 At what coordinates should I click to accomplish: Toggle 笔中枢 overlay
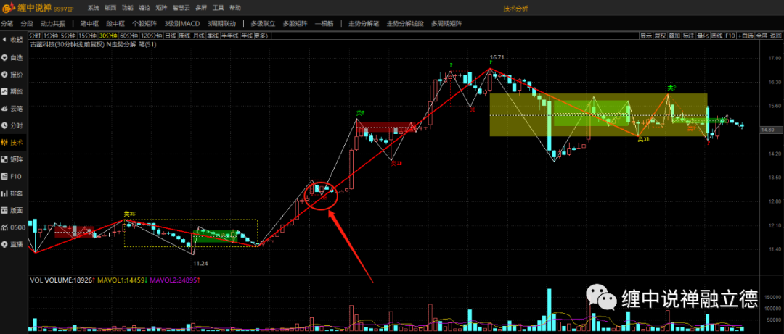(x=89, y=23)
